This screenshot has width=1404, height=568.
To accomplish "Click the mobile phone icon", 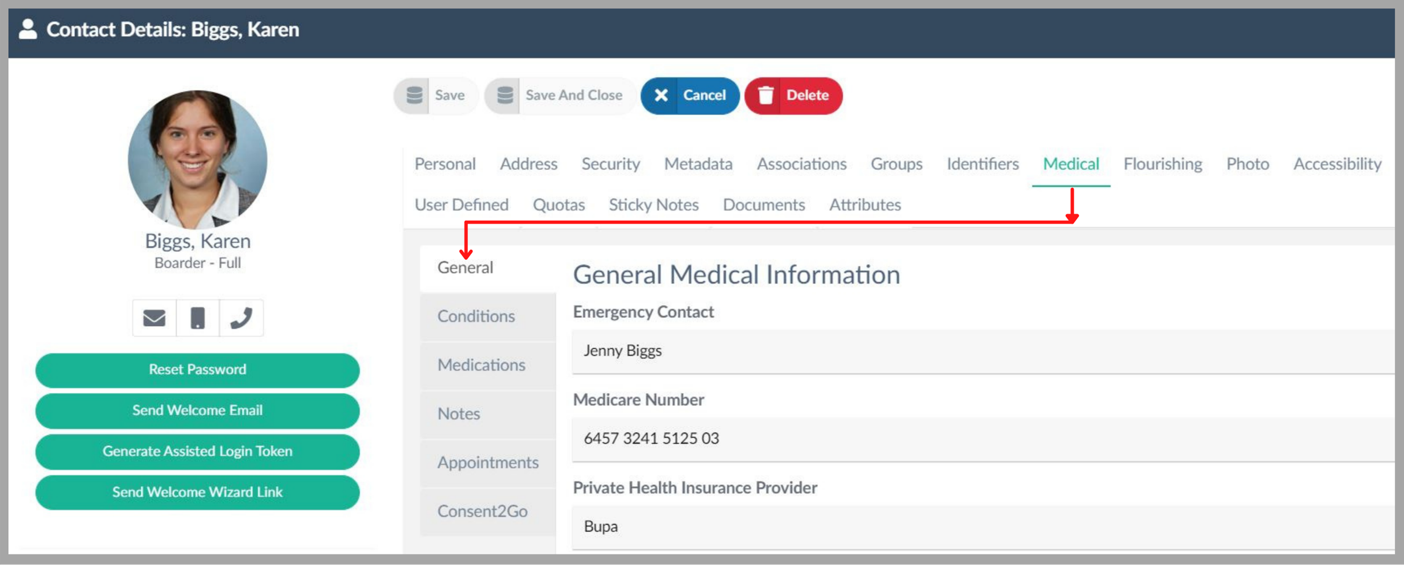I will point(197,318).
